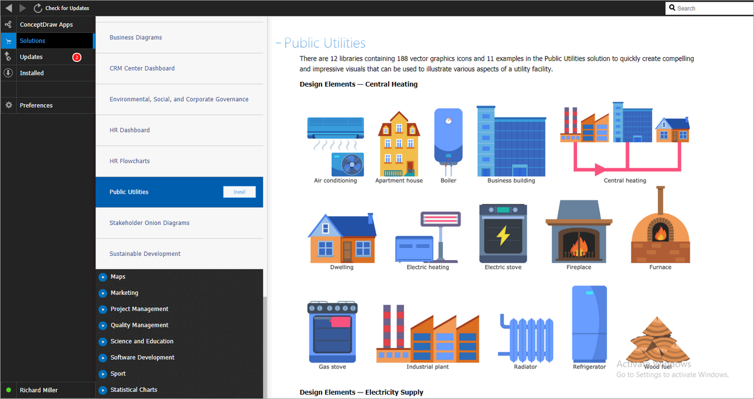754x399 pixels.
Task: Click the Radiator graphic
Action: pos(525,338)
